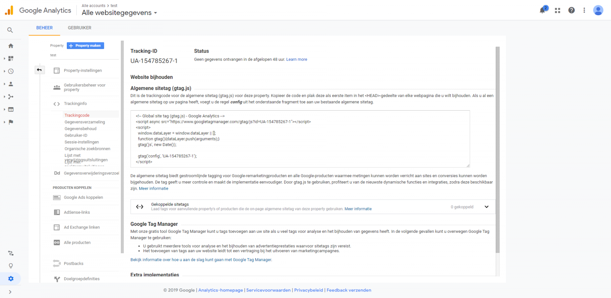
Task: Click the property column scrollbar
Action: (x=122, y=147)
